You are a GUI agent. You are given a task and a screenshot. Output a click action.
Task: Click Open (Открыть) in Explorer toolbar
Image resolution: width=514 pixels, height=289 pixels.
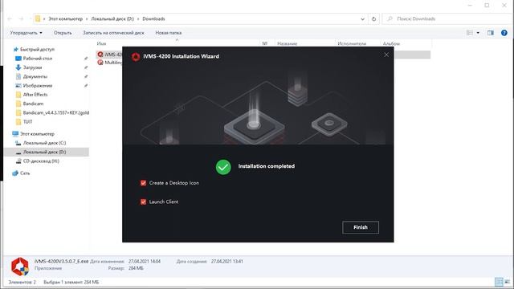point(63,33)
